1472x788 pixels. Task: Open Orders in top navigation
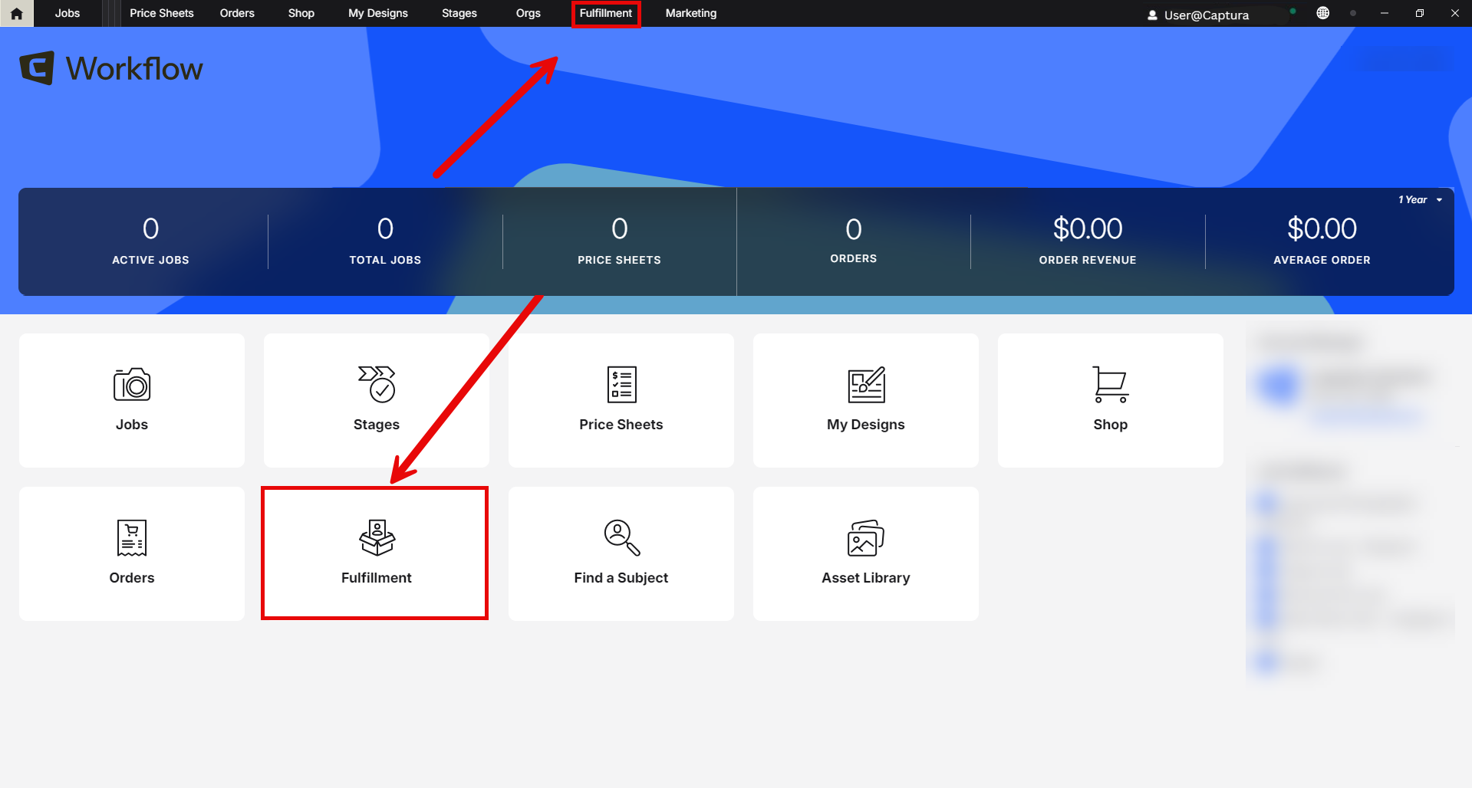coord(237,13)
